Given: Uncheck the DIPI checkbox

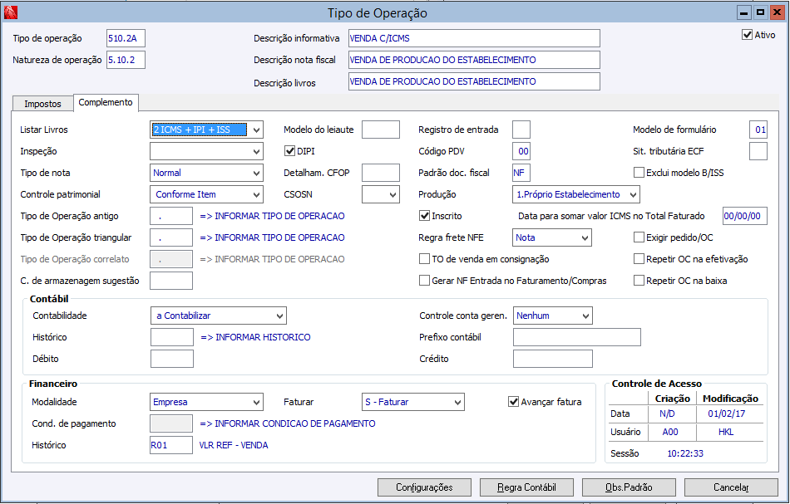Looking at the screenshot, I should [x=290, y=151].
